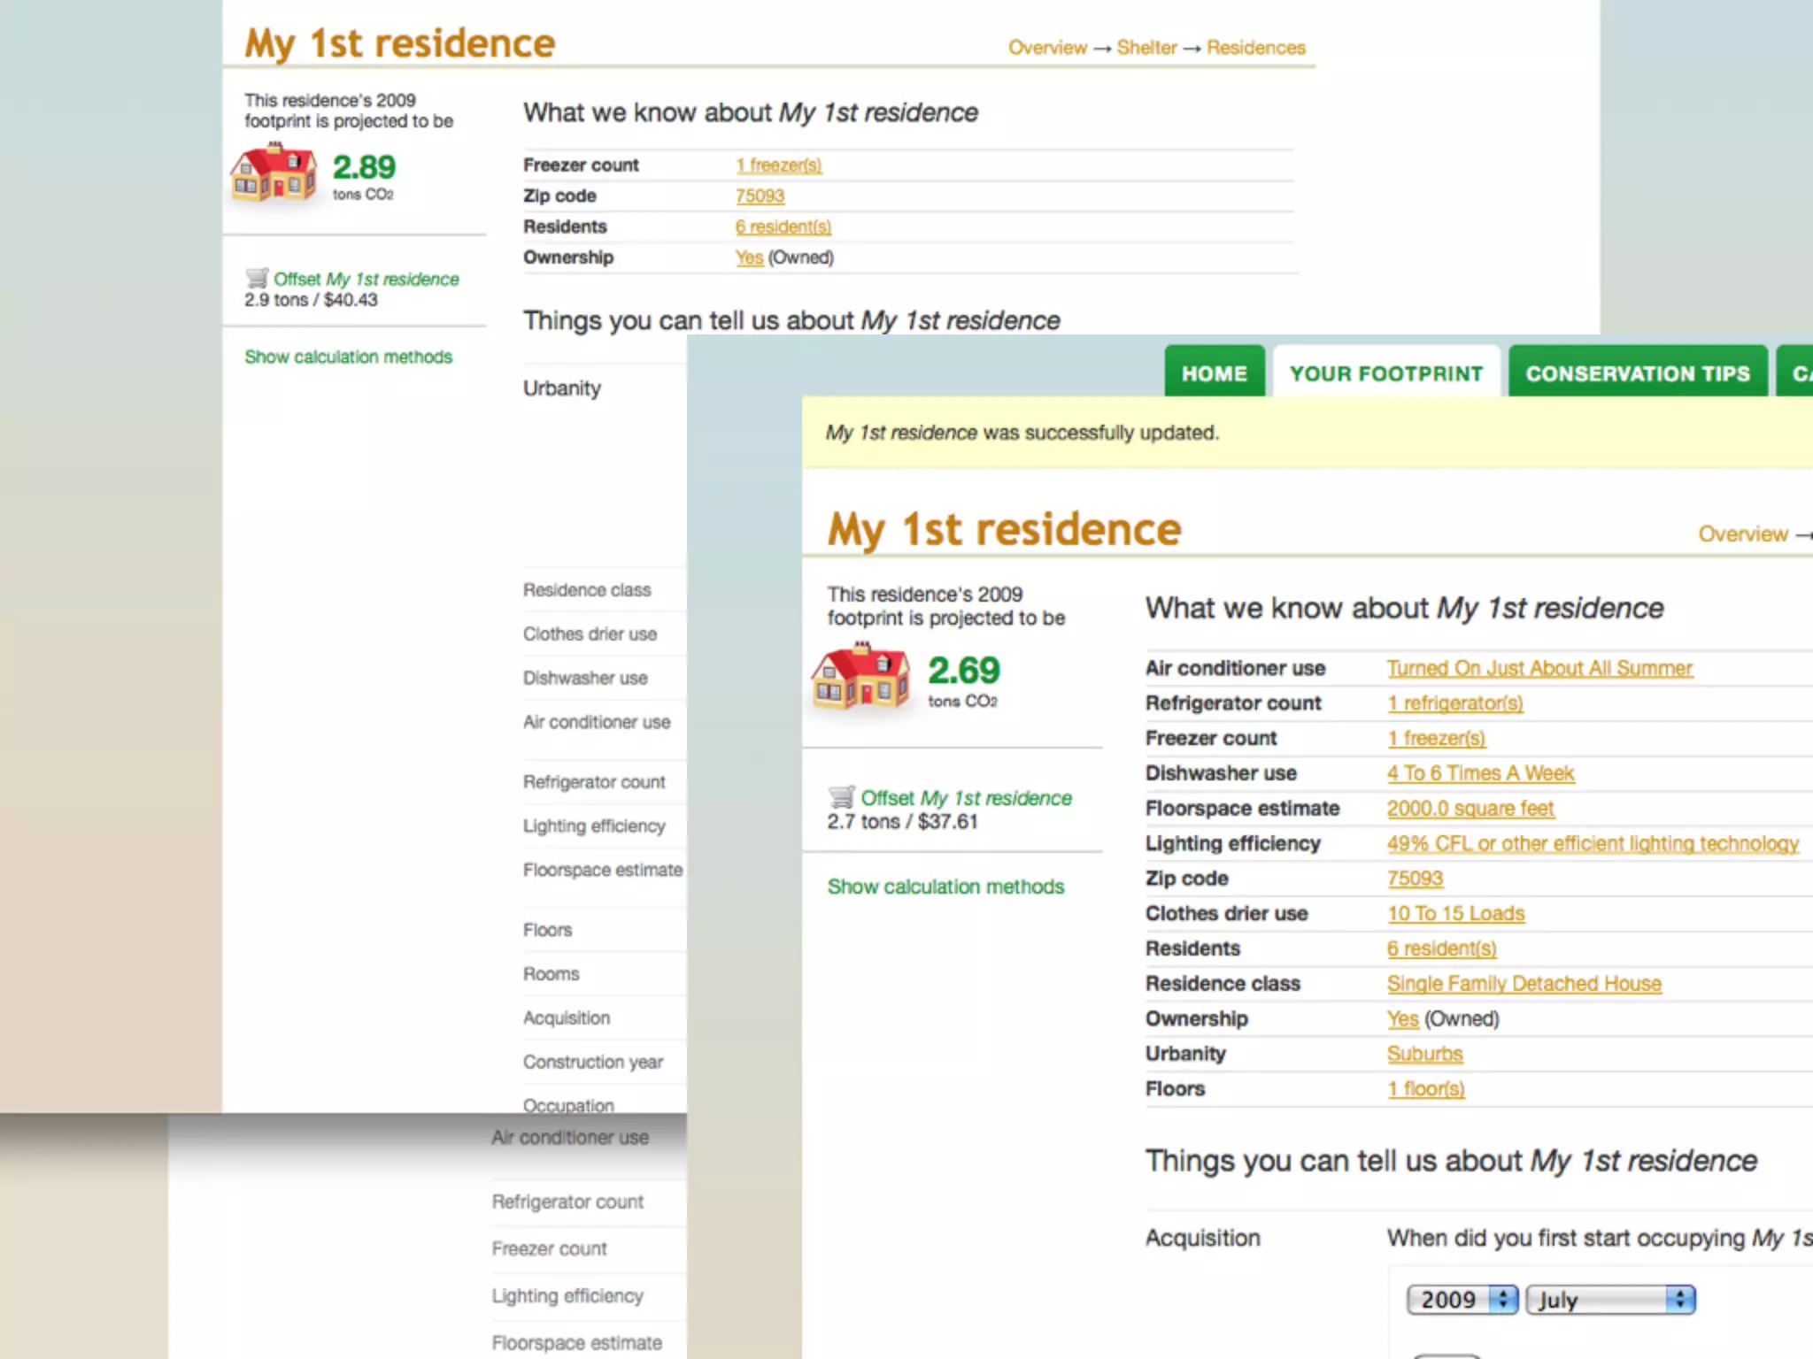Follow the Residences breadcrumb link
Image resolution: width=1813 pixels, height=1359 pixels.
pos(1255,48)
